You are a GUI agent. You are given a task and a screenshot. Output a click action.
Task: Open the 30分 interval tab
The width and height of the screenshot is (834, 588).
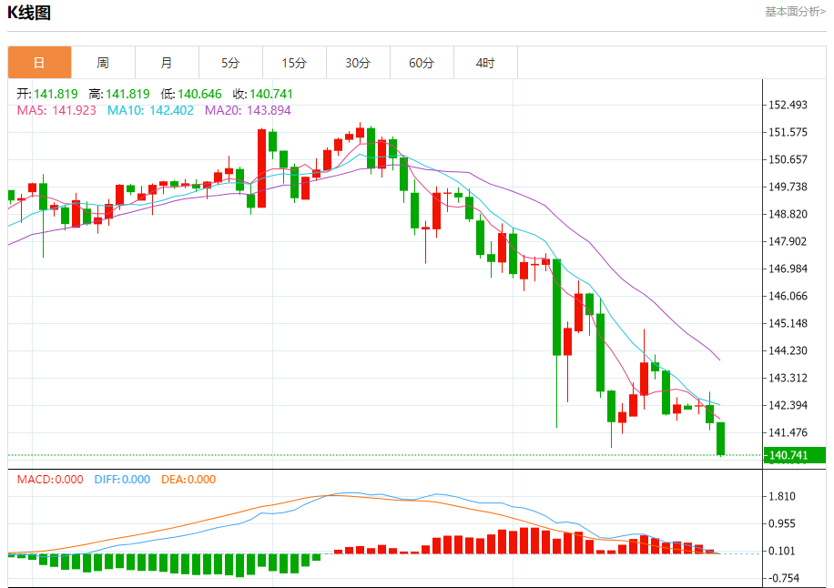(358, 63)
